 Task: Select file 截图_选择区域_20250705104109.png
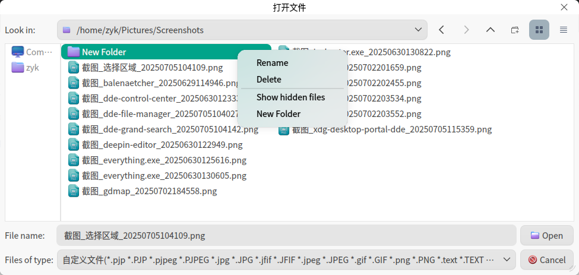pos(145,68)
